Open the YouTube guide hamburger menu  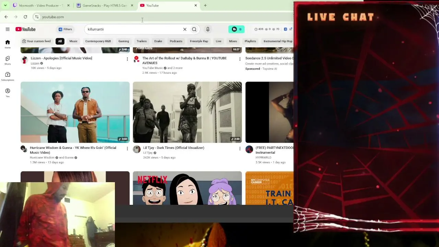click(x=8, y=29)
